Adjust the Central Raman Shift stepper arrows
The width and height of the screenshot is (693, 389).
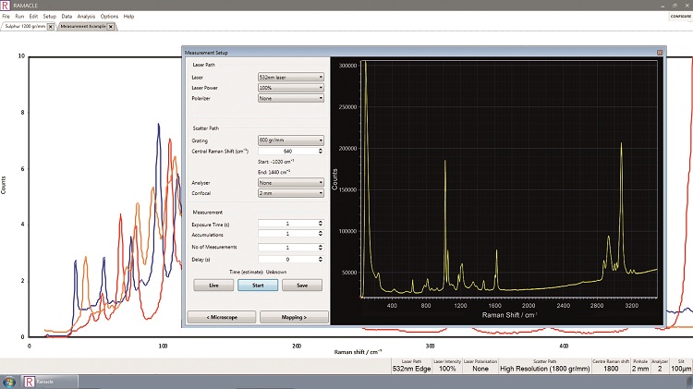point(321,152)
